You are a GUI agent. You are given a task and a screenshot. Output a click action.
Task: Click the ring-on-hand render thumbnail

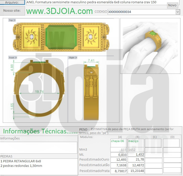pos(150,46)
